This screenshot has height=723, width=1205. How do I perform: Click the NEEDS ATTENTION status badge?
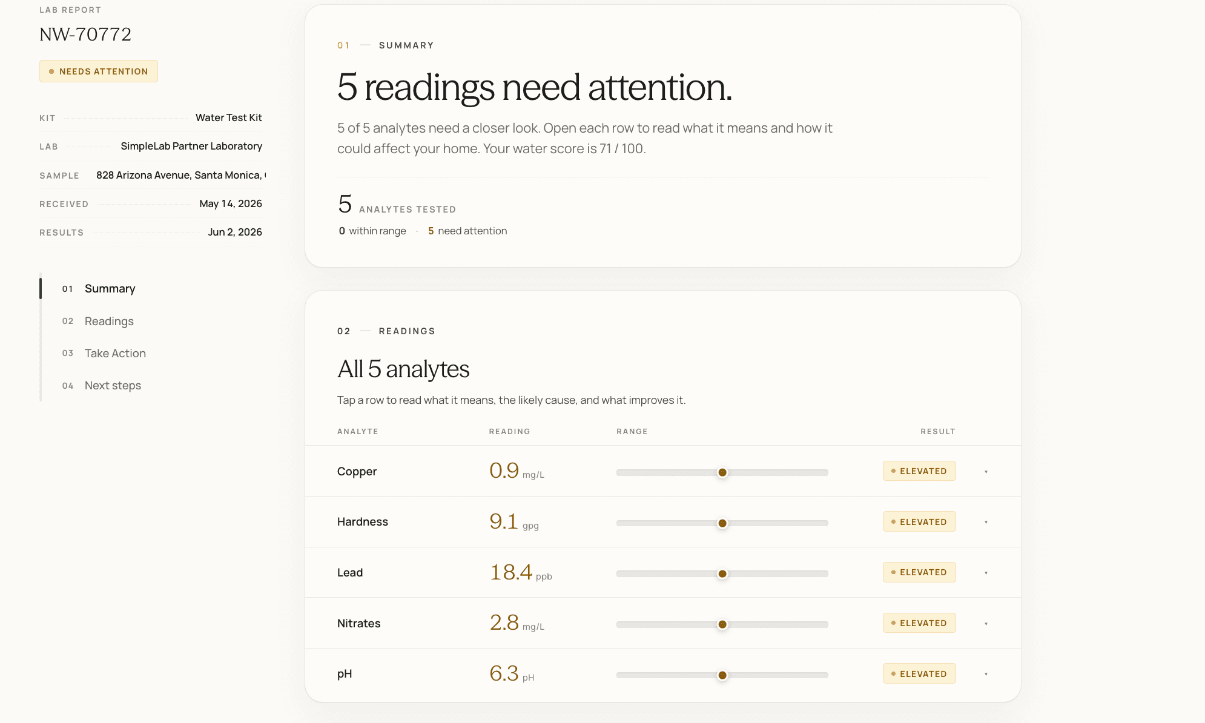(99, 71)
